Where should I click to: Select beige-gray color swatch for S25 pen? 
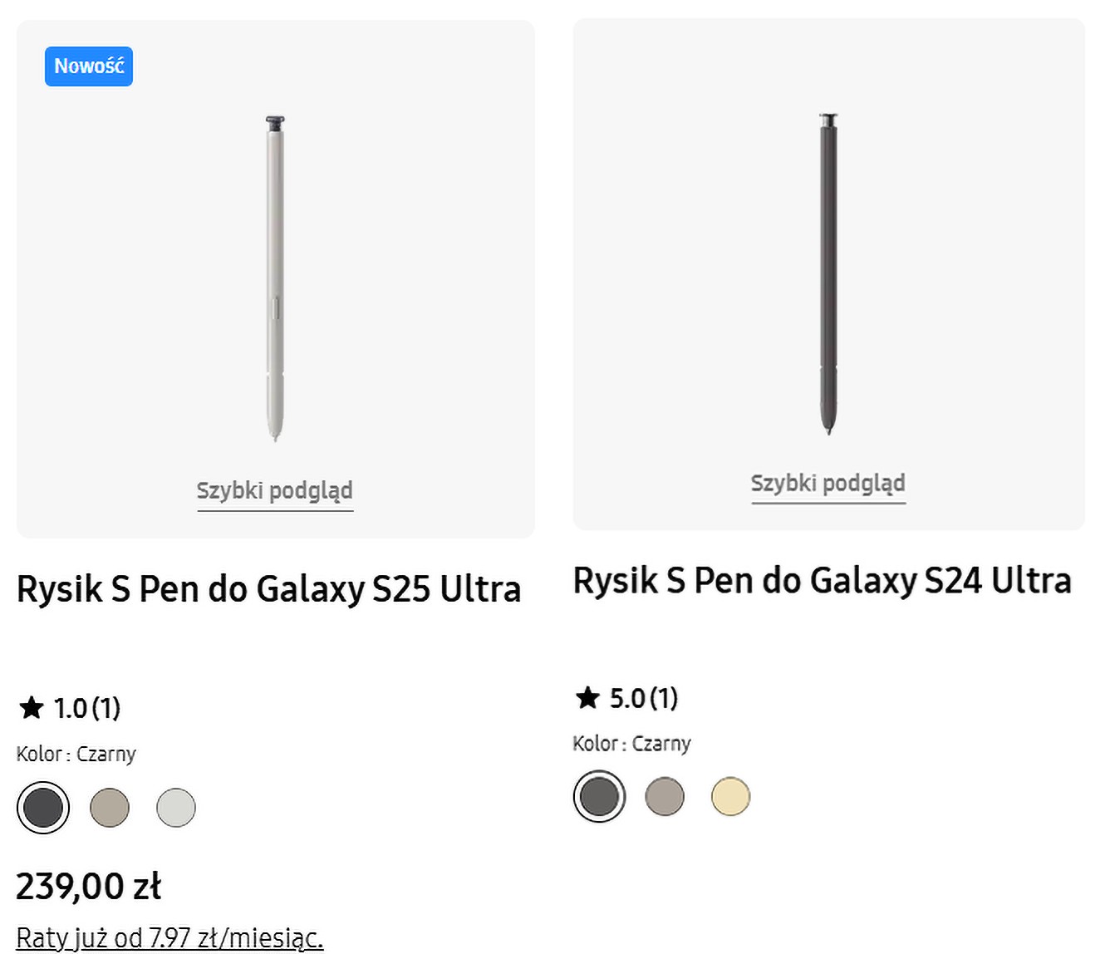pyautogui.click(x=110, y=808)
